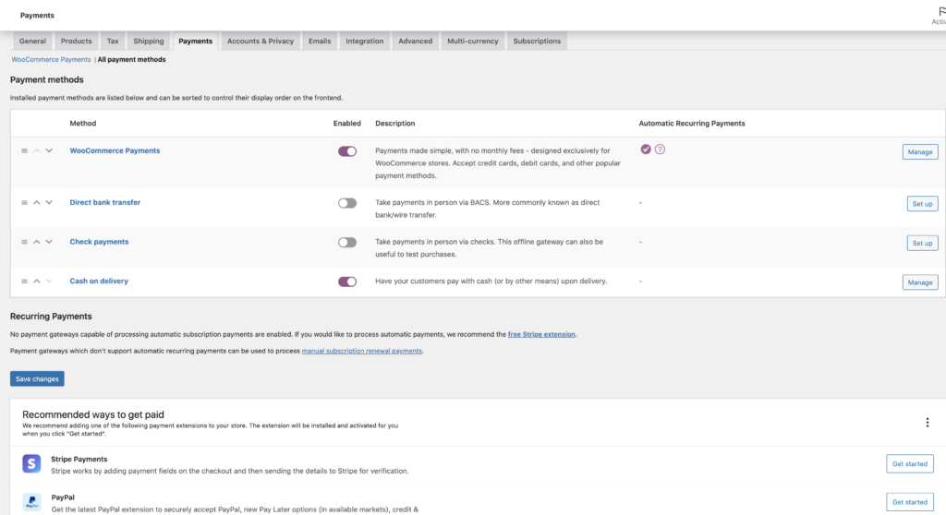Open the Shipping tab
Viewport: 946px width, 515px height.
[149, 41]
